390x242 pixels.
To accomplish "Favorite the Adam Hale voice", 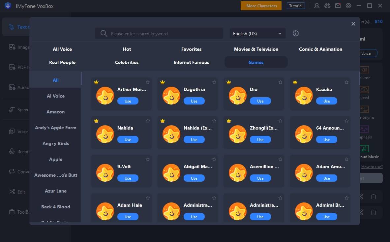I will tap(148, 198).
